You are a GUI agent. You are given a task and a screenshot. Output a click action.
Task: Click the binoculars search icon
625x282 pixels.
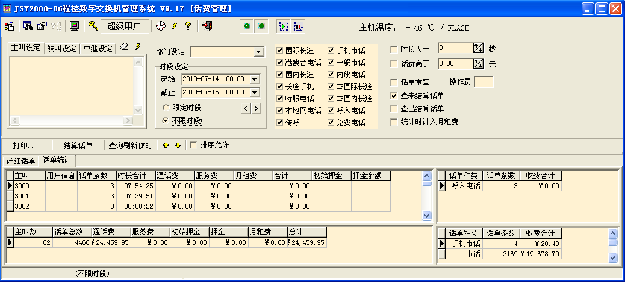(x=28, y=26)
